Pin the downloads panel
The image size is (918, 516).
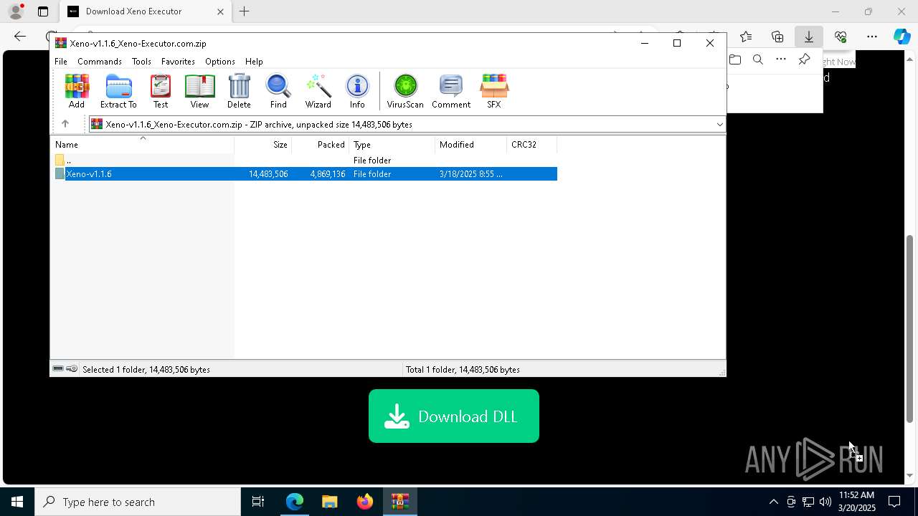click(x=804, y=59)
